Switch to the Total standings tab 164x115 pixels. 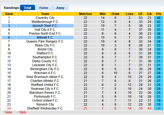(27, 8)
